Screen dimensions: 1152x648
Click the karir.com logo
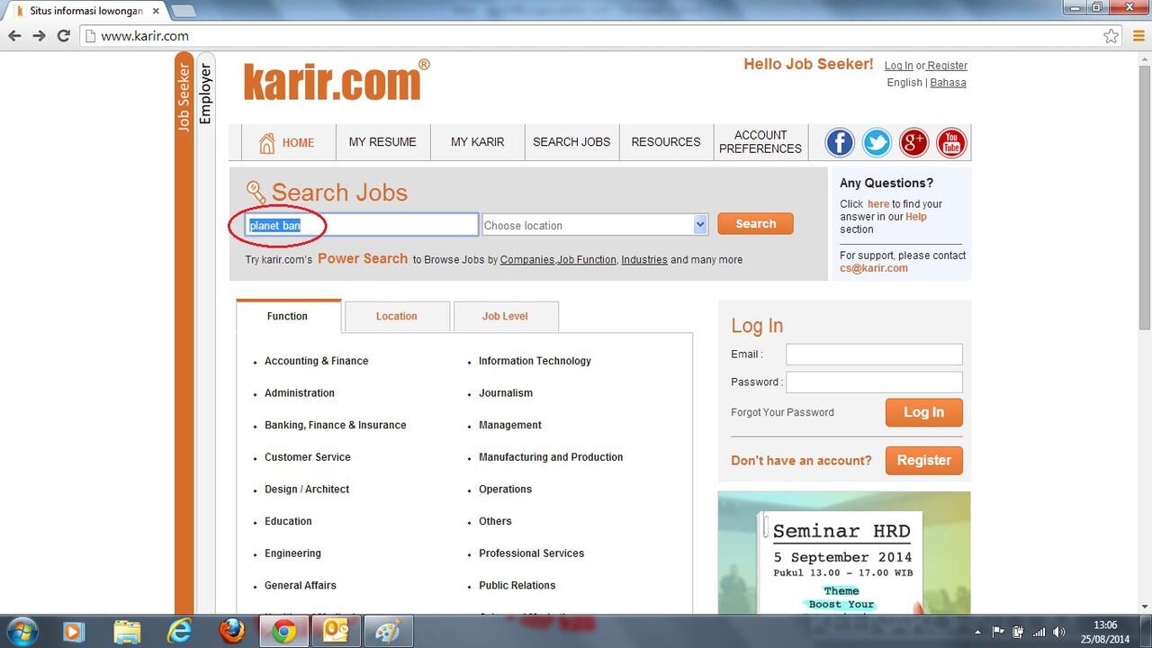tap(337, 80)
